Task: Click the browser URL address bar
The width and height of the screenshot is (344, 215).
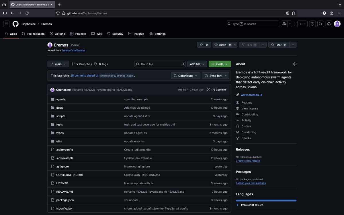Action: [175, 13]
